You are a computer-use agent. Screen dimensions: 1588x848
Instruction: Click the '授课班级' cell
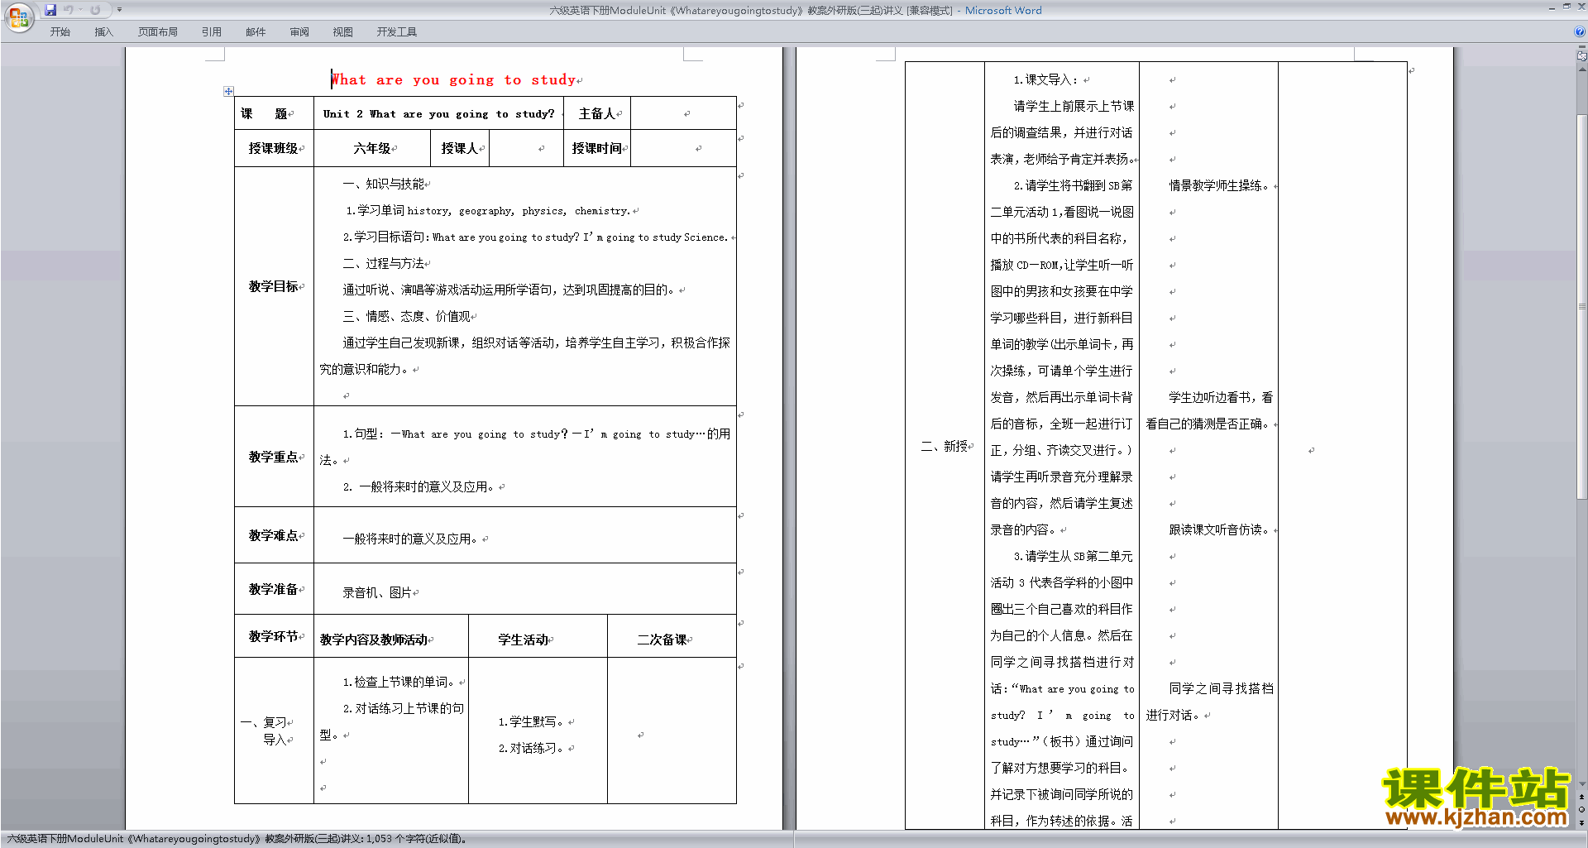(x=274, y=148)
